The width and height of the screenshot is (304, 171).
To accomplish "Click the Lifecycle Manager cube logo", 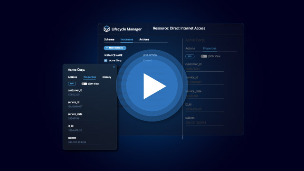I will coord(106,29).
